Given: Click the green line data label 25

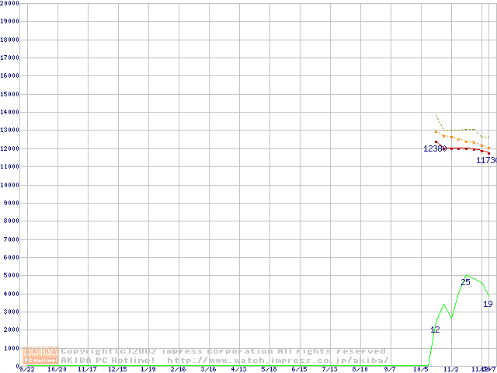Looking at the screenshot, I should pyautogui.click(x=465, y=282).
